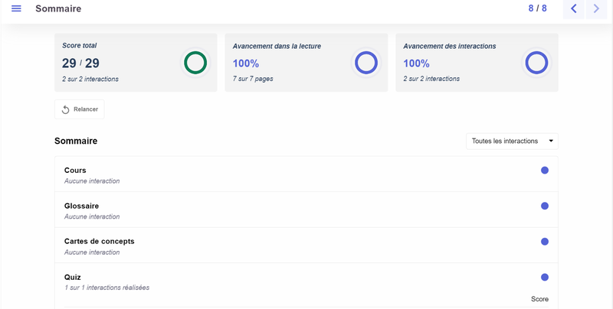This screenshot has width=613, height=309.
Task: Click the Avancement des interactions card
Action: point(458,63)
